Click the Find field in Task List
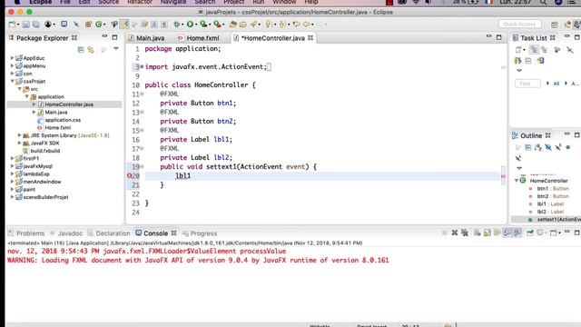The height and width of the screenshot is (327, 581). (x=527, y=84)
